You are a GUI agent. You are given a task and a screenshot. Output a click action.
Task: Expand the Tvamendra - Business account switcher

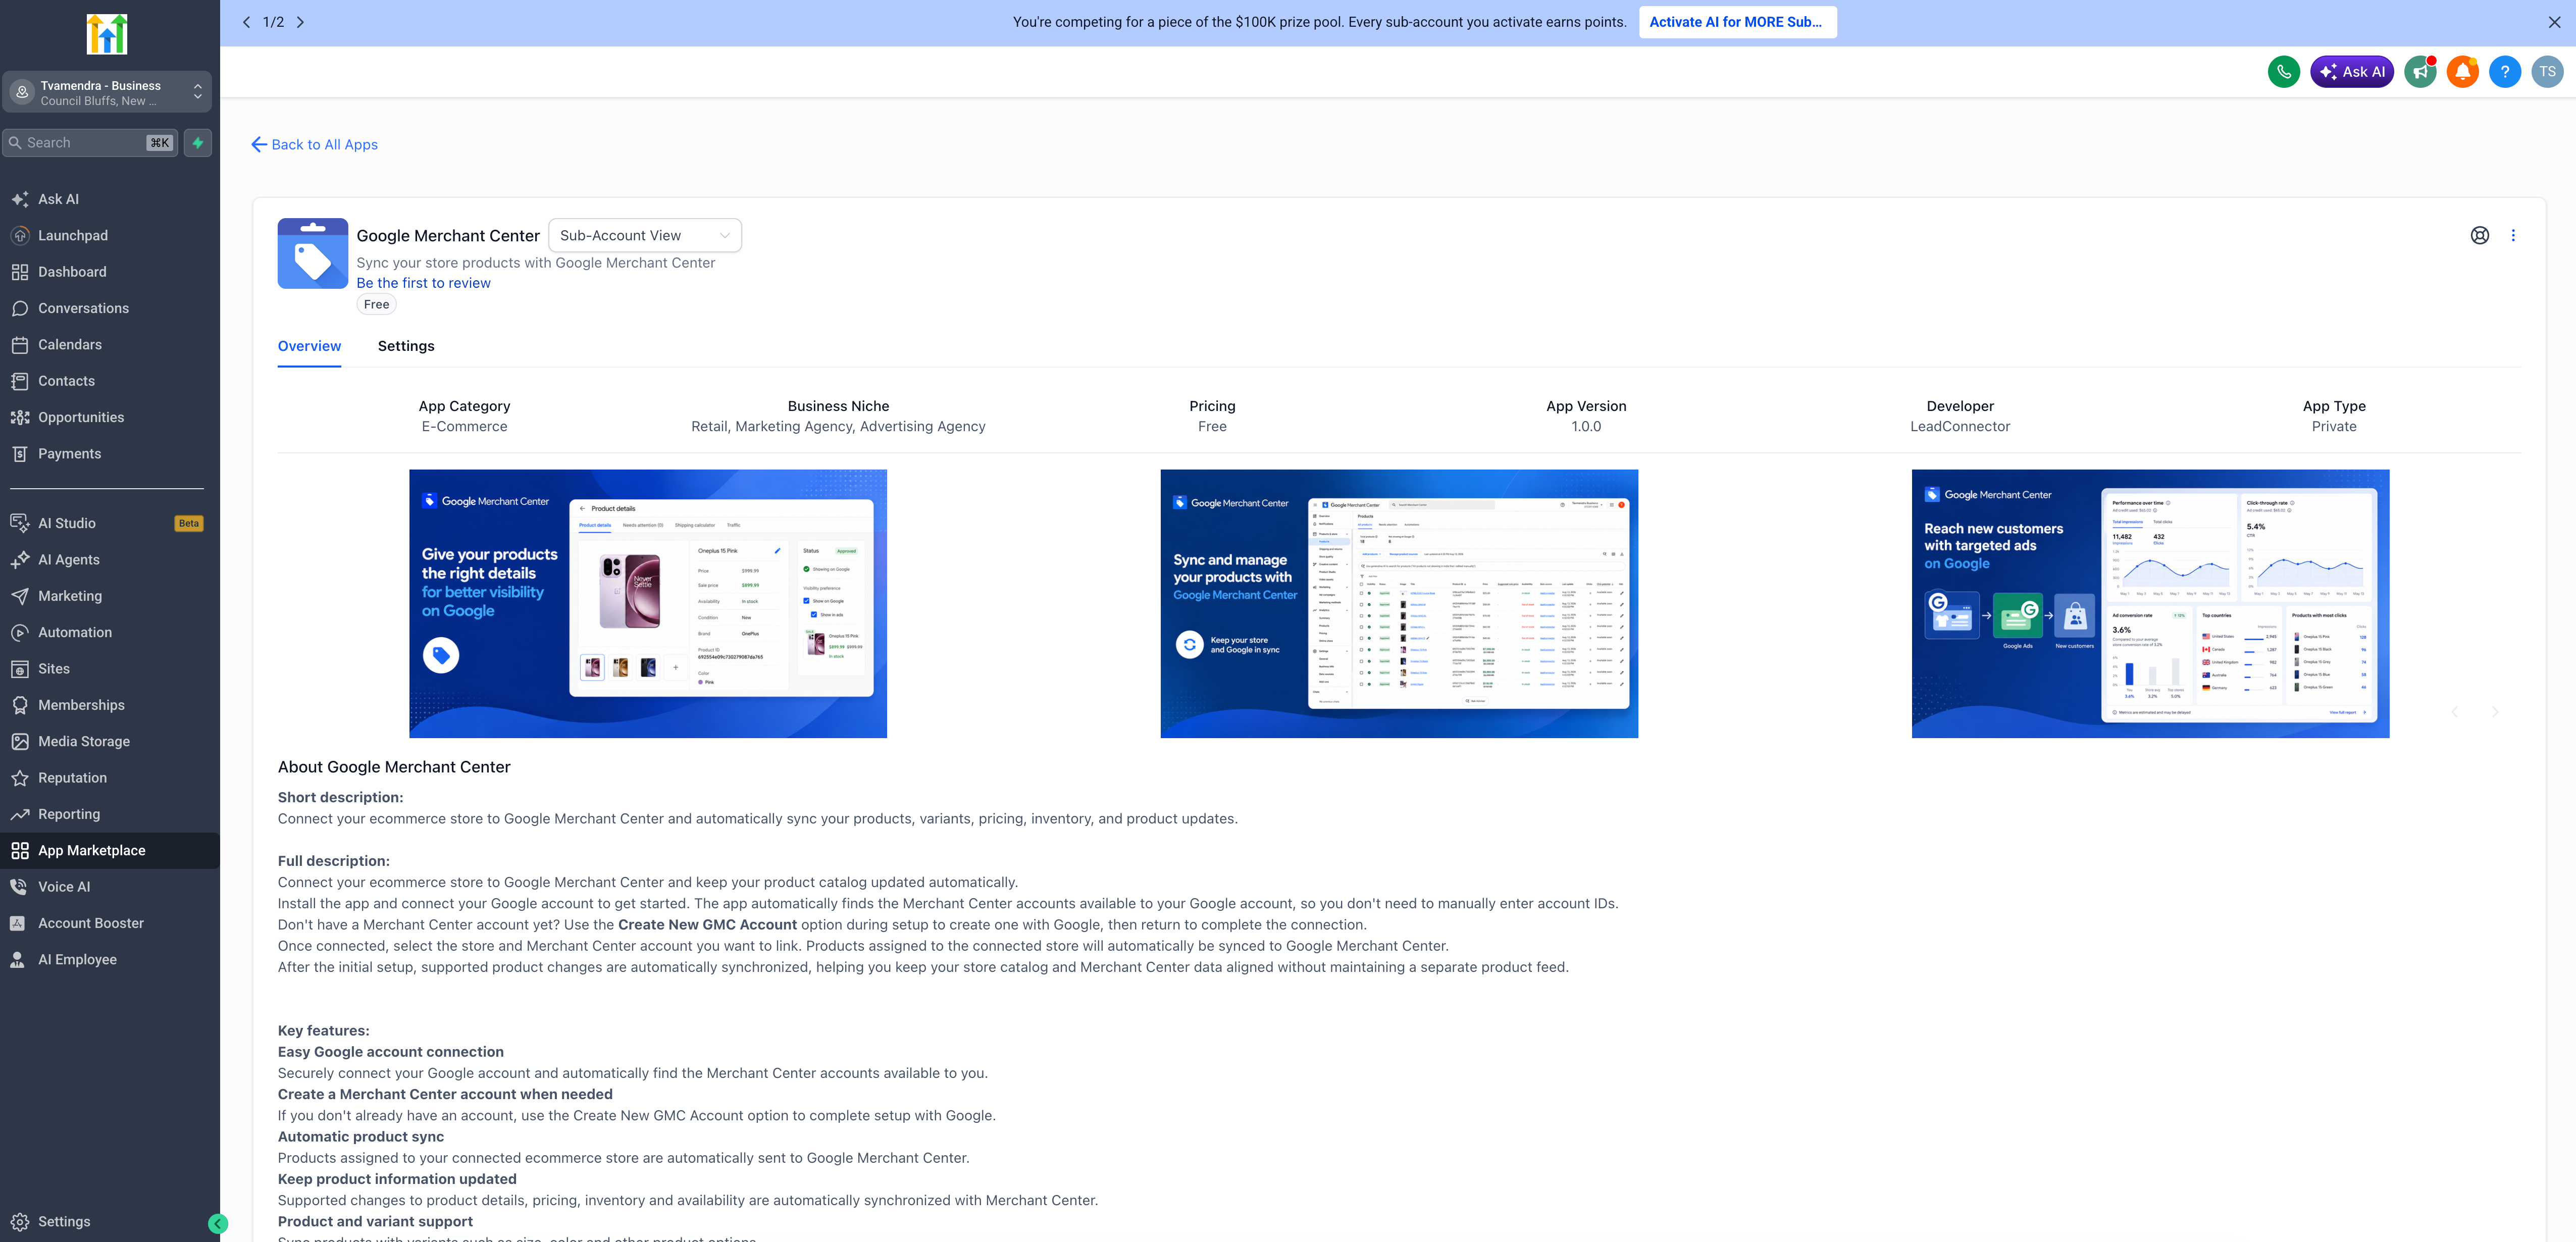tap(107, 92)
